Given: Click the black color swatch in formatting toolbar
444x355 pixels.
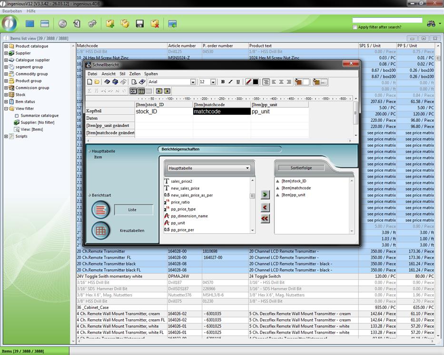Looking at the screenshot, I should pyautogui.click(x=256, y=82).
